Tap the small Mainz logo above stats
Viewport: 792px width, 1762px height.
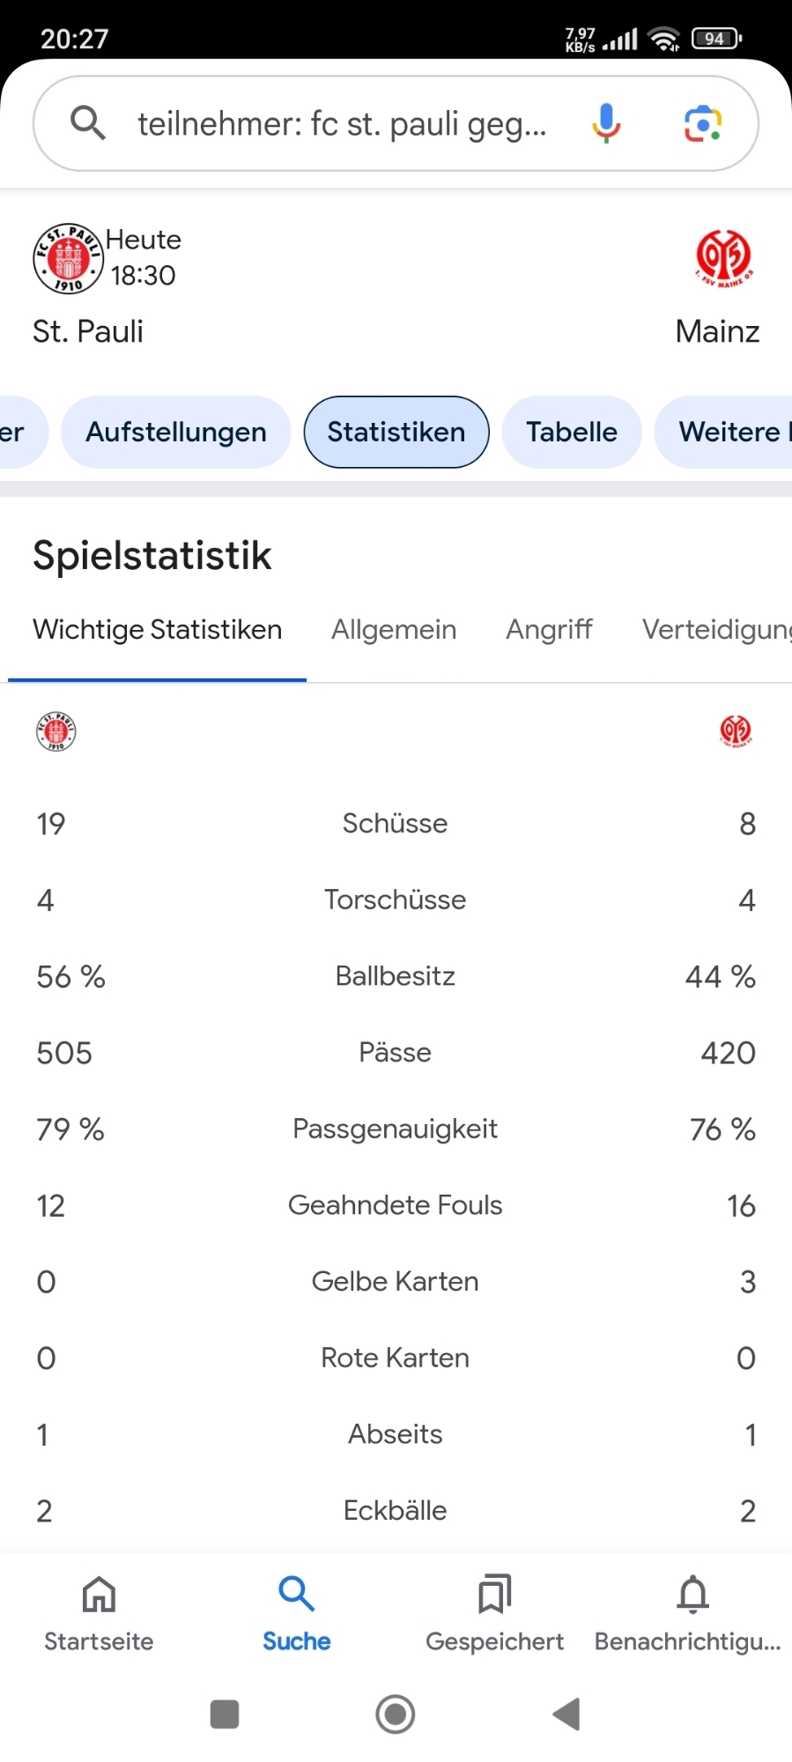point(736,730)
